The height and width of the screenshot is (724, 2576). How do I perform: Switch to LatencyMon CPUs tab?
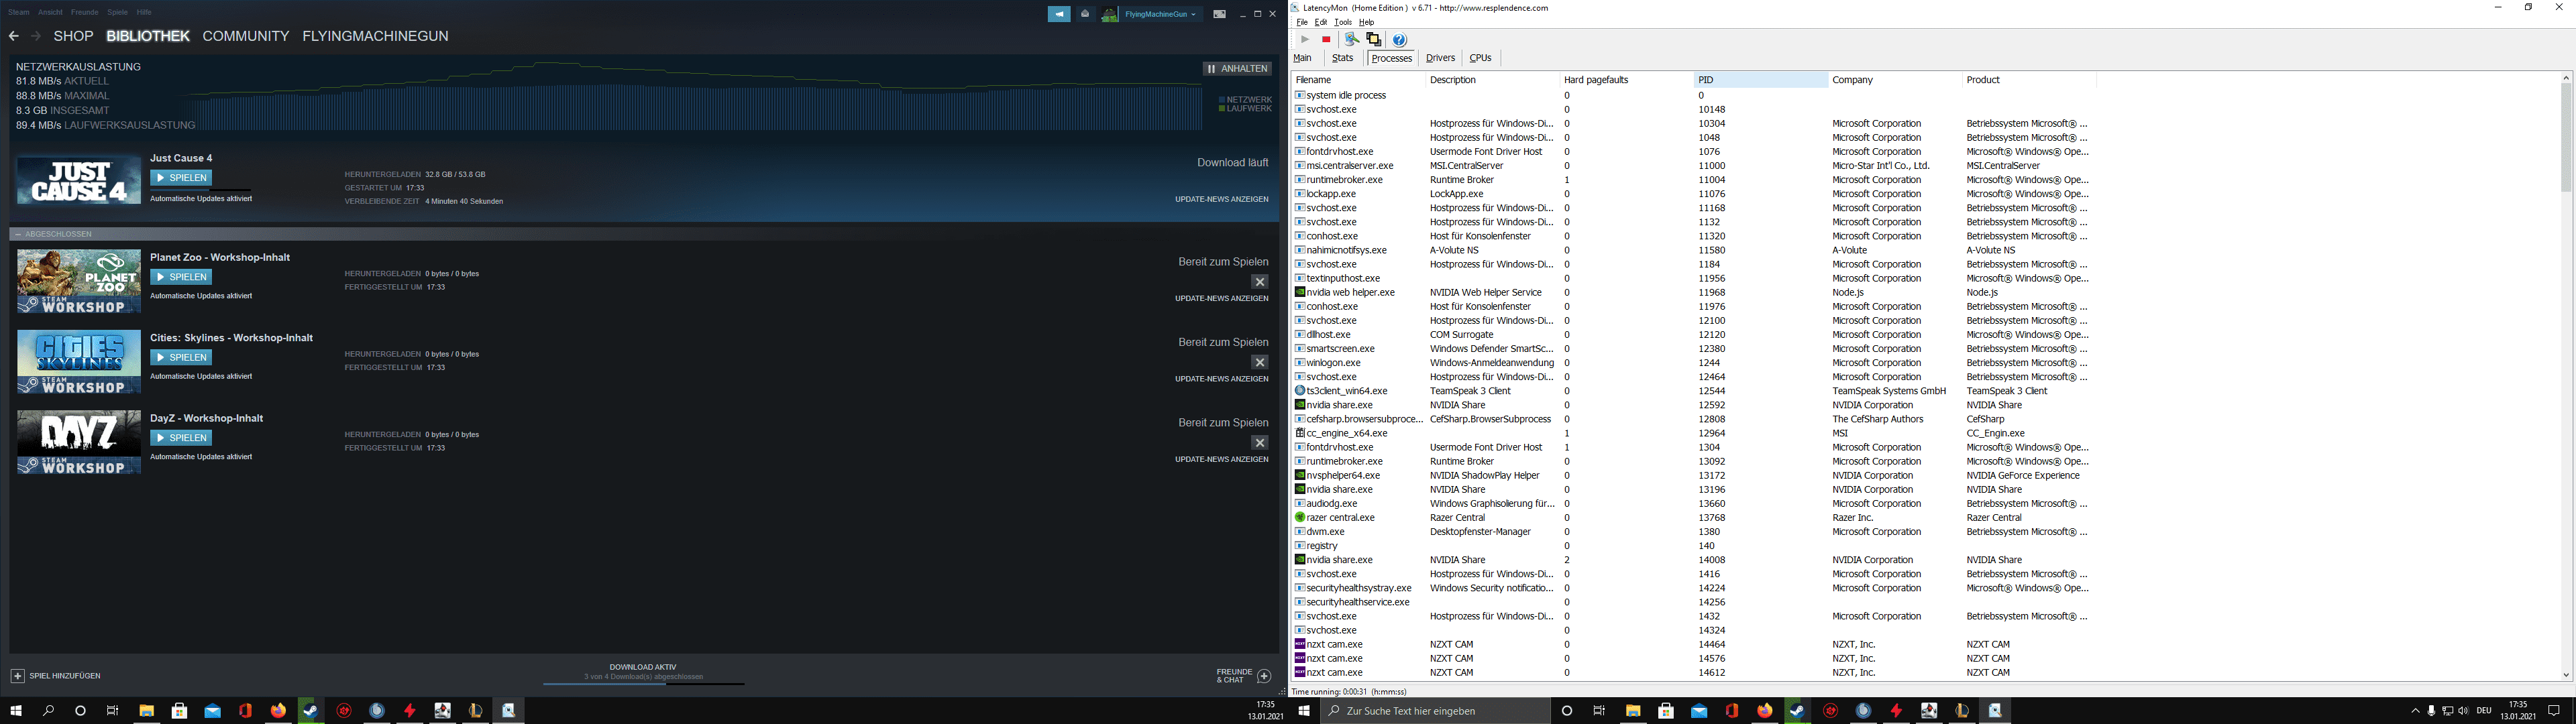pos(1480,58)
